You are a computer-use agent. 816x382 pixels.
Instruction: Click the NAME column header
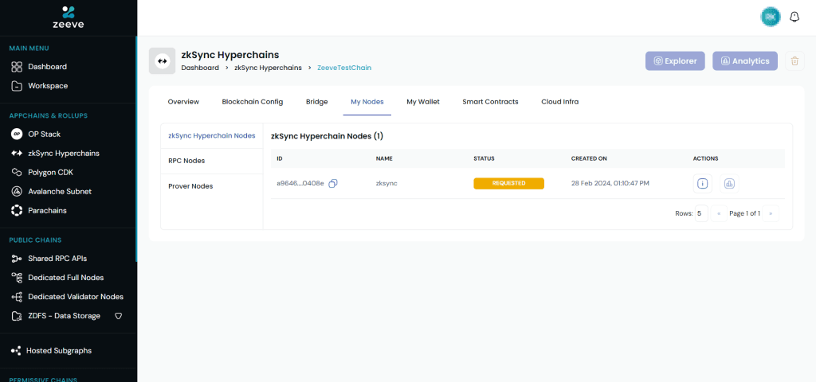[384, 158]
